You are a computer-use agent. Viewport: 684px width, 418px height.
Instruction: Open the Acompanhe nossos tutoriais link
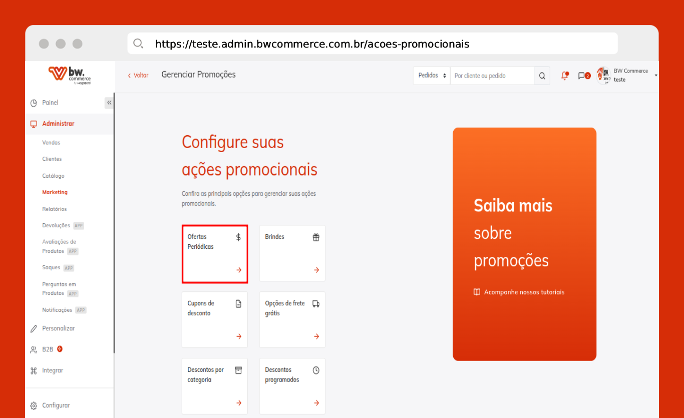coord(524,292)
